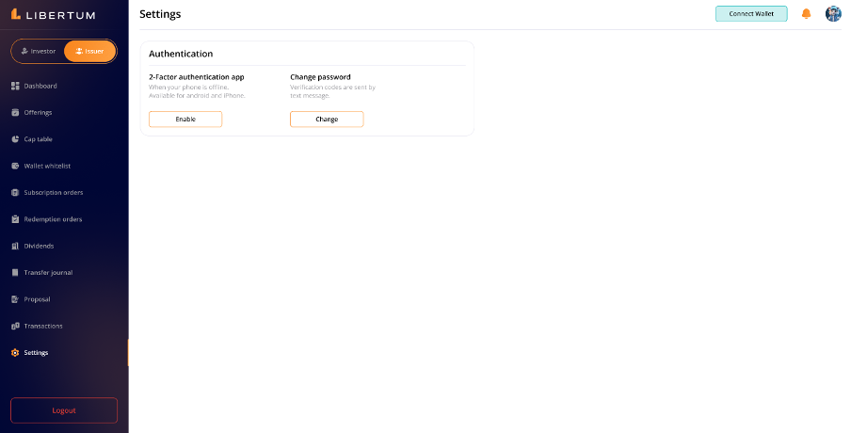Open the user profile avatar menu
Viewport: 851px width, 433px height.
(833, 14)
